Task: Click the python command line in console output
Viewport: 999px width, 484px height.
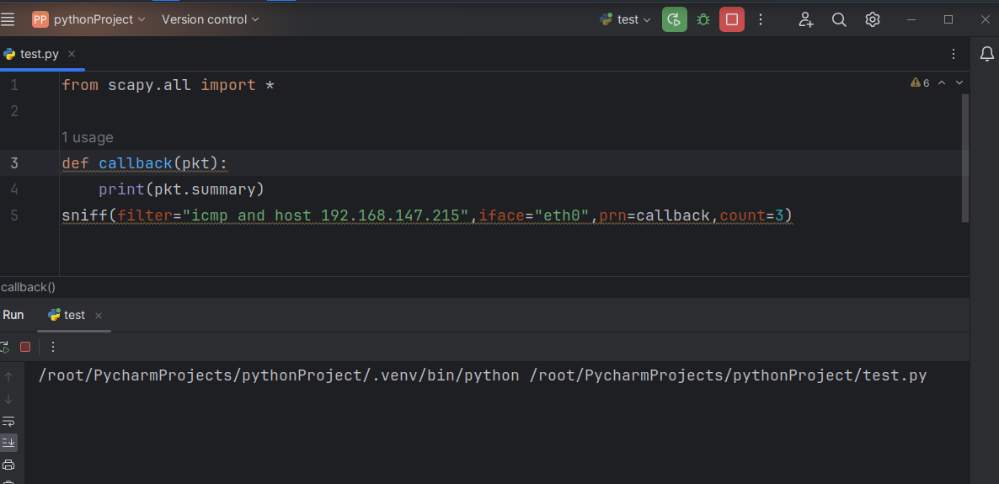Action: [483, 375]
